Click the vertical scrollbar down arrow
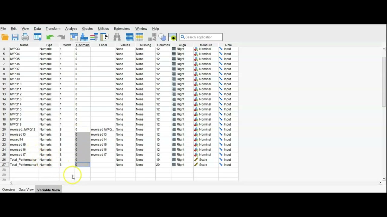This screenshot has width=387, height=217. (384, 178)
